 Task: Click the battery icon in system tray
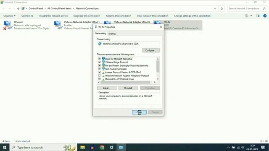(233, 147)
